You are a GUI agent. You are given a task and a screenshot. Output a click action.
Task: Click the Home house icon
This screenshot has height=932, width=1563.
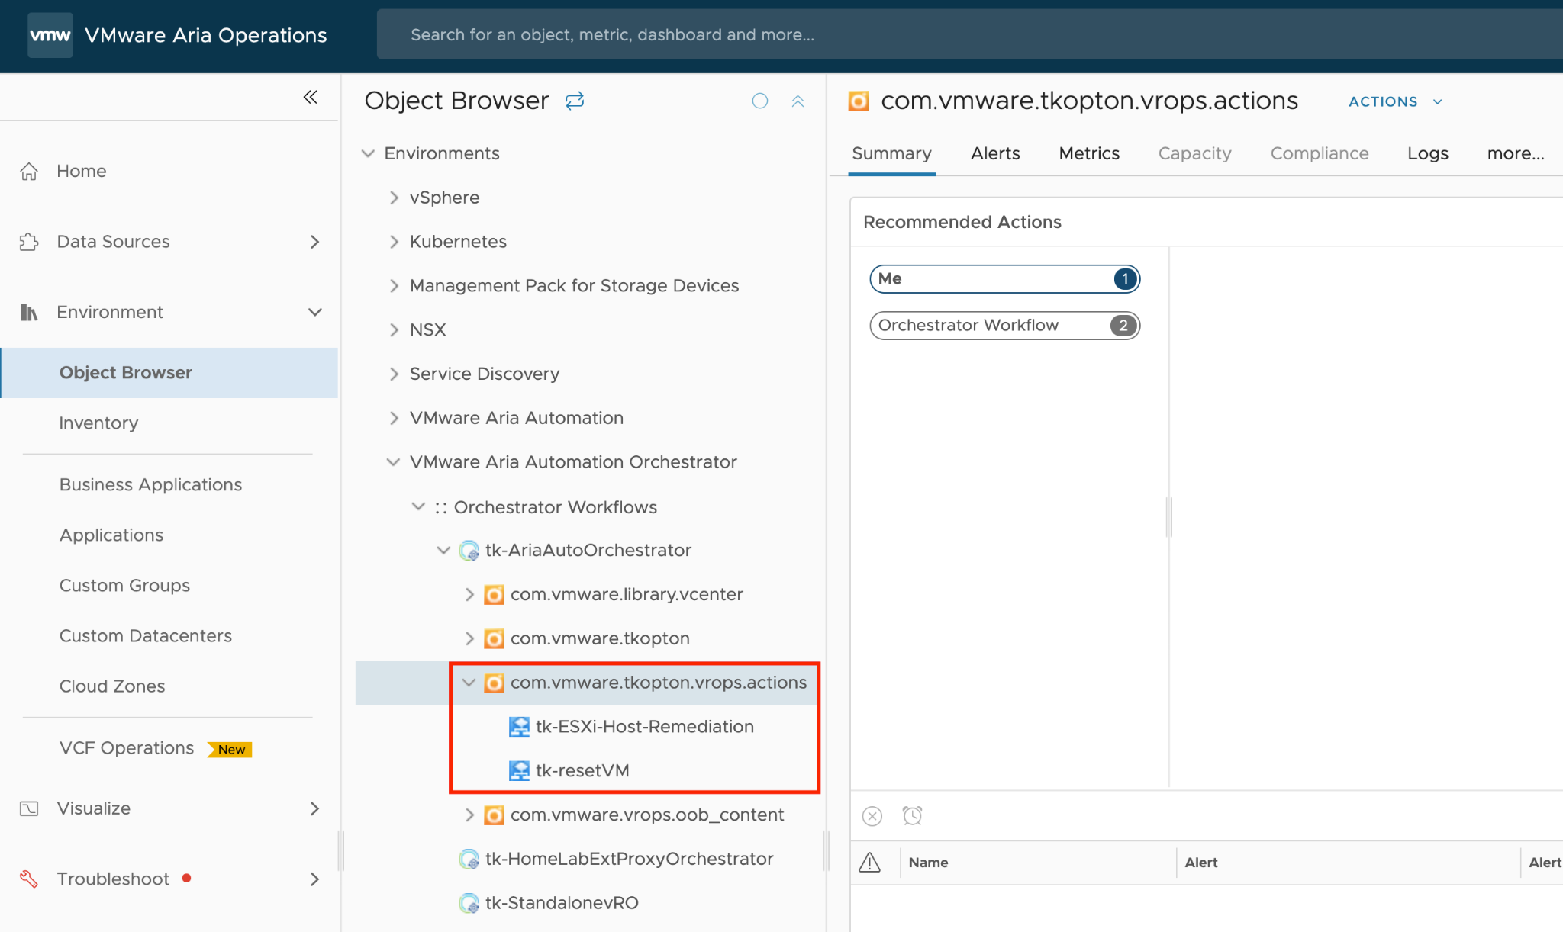(x=29, y=172)
